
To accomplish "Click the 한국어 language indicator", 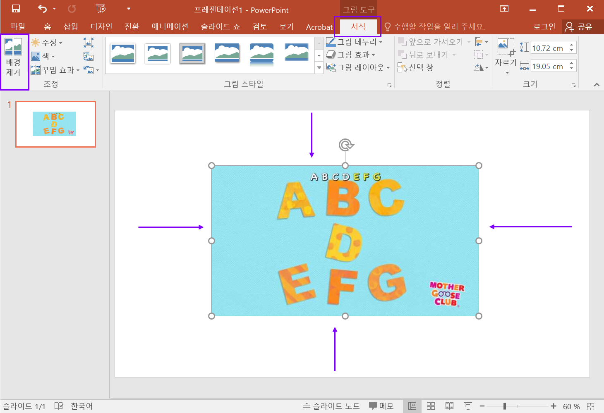I will pos(81,406).
